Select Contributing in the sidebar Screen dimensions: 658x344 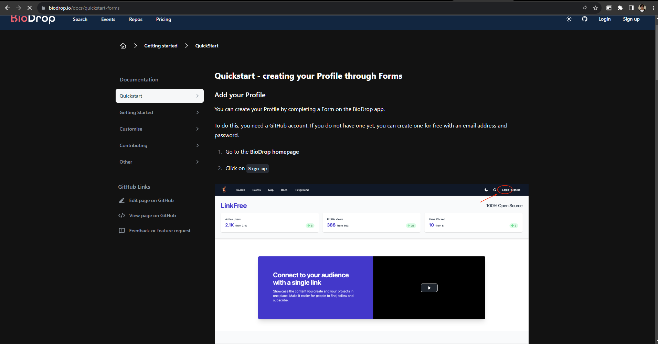(x=159, y=145)
